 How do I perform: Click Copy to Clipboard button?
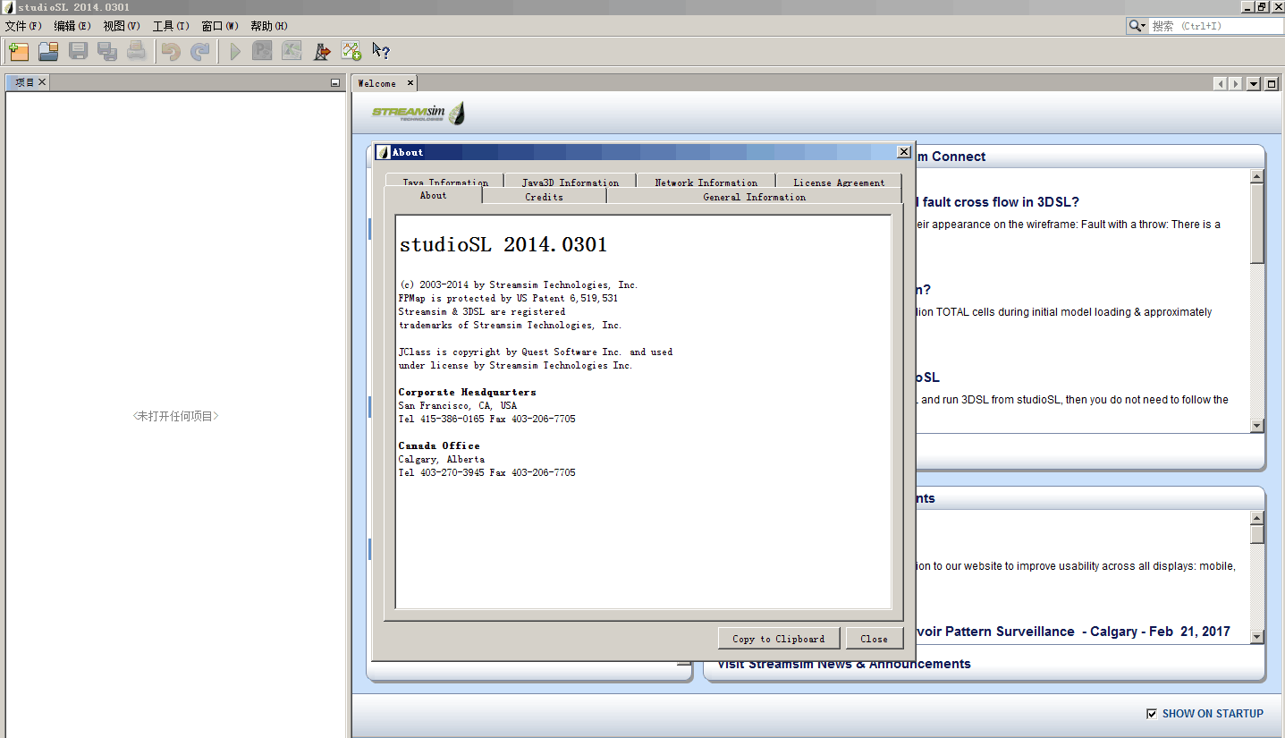(778, 638)
